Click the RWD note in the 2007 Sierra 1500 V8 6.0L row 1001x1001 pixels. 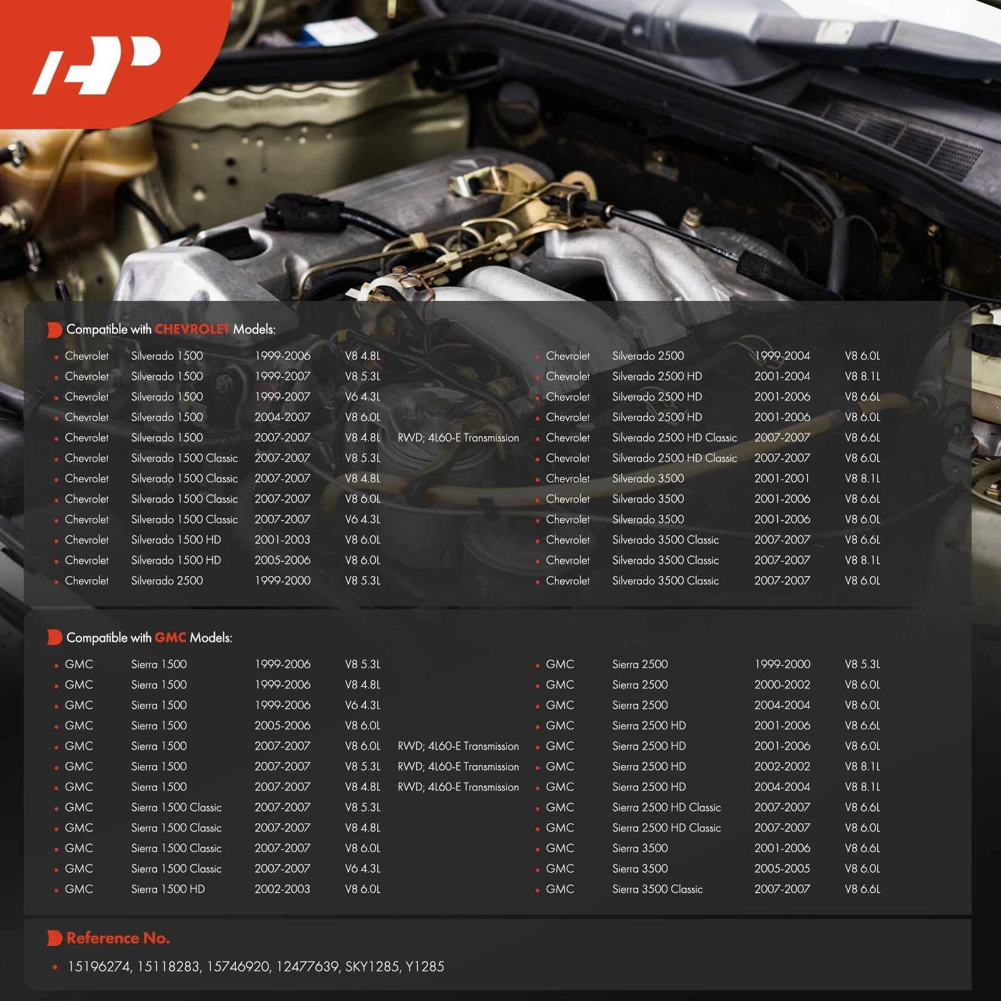pyautogui.click(x=458, y=746)
